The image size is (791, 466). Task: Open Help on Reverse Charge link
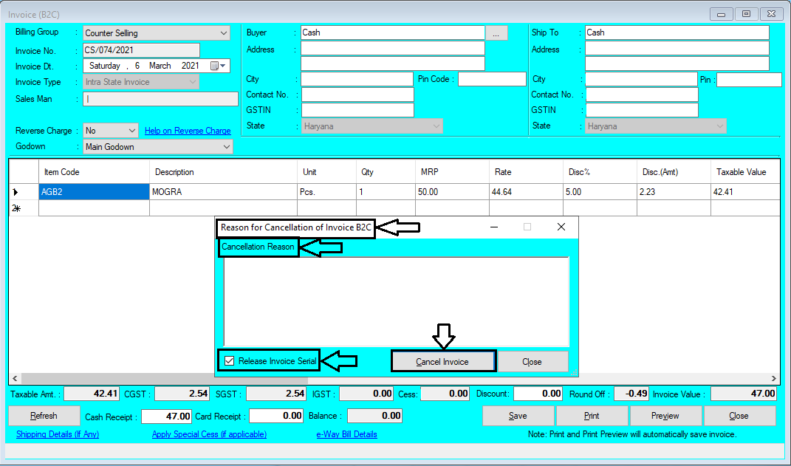tap(188, 130)
